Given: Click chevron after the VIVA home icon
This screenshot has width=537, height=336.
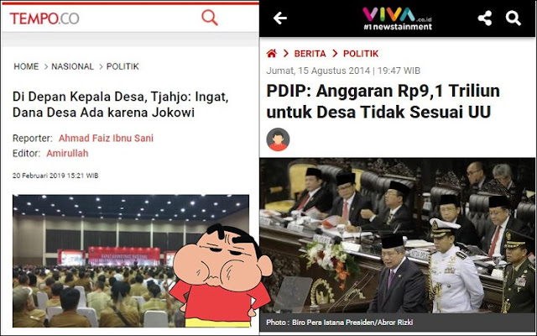Looking at the screenshot, I should [x=286, y=54].
